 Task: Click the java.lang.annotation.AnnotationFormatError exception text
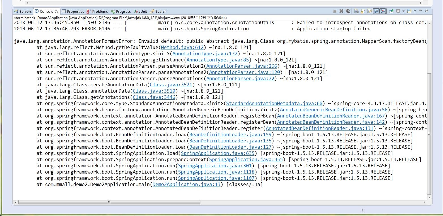(73, 41)
